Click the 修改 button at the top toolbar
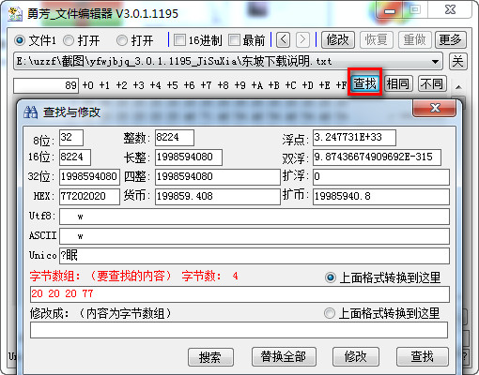This screenshot has width=479, height=375. (x=338, y=39)
